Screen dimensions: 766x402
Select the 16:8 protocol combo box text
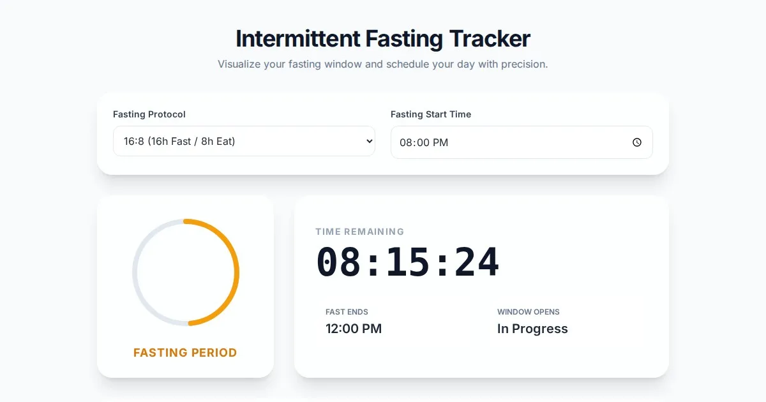tap(179, 142)
